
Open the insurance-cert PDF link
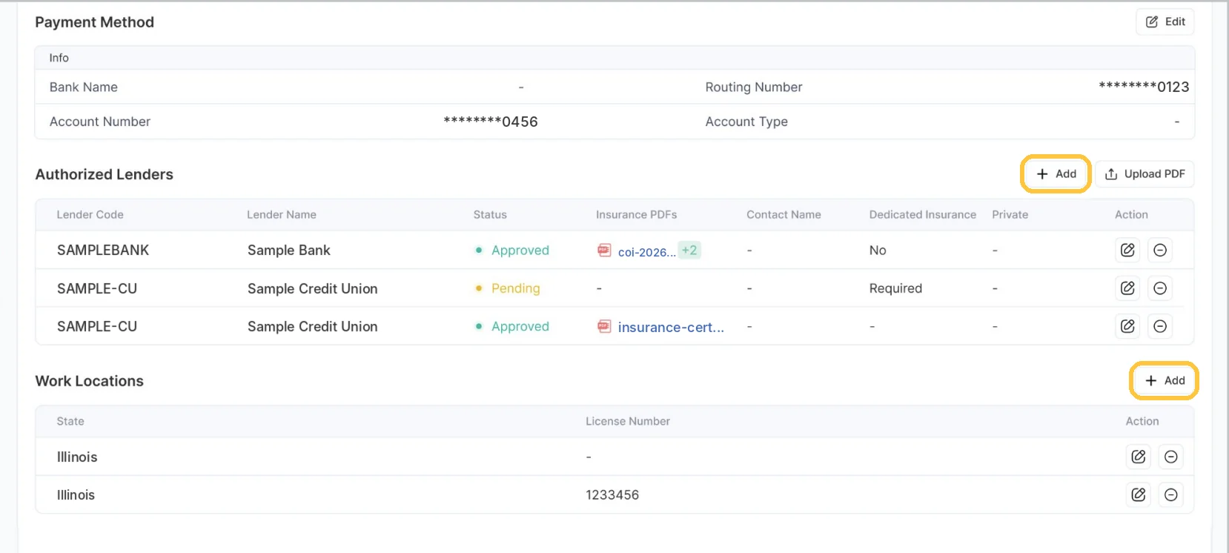coord(671,327)
